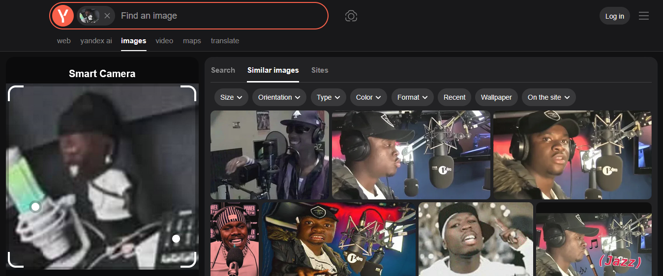The width and height of the screenshot is (663, 276).
Task: Open the Jazz captioned image result
Action: [594, 239]
